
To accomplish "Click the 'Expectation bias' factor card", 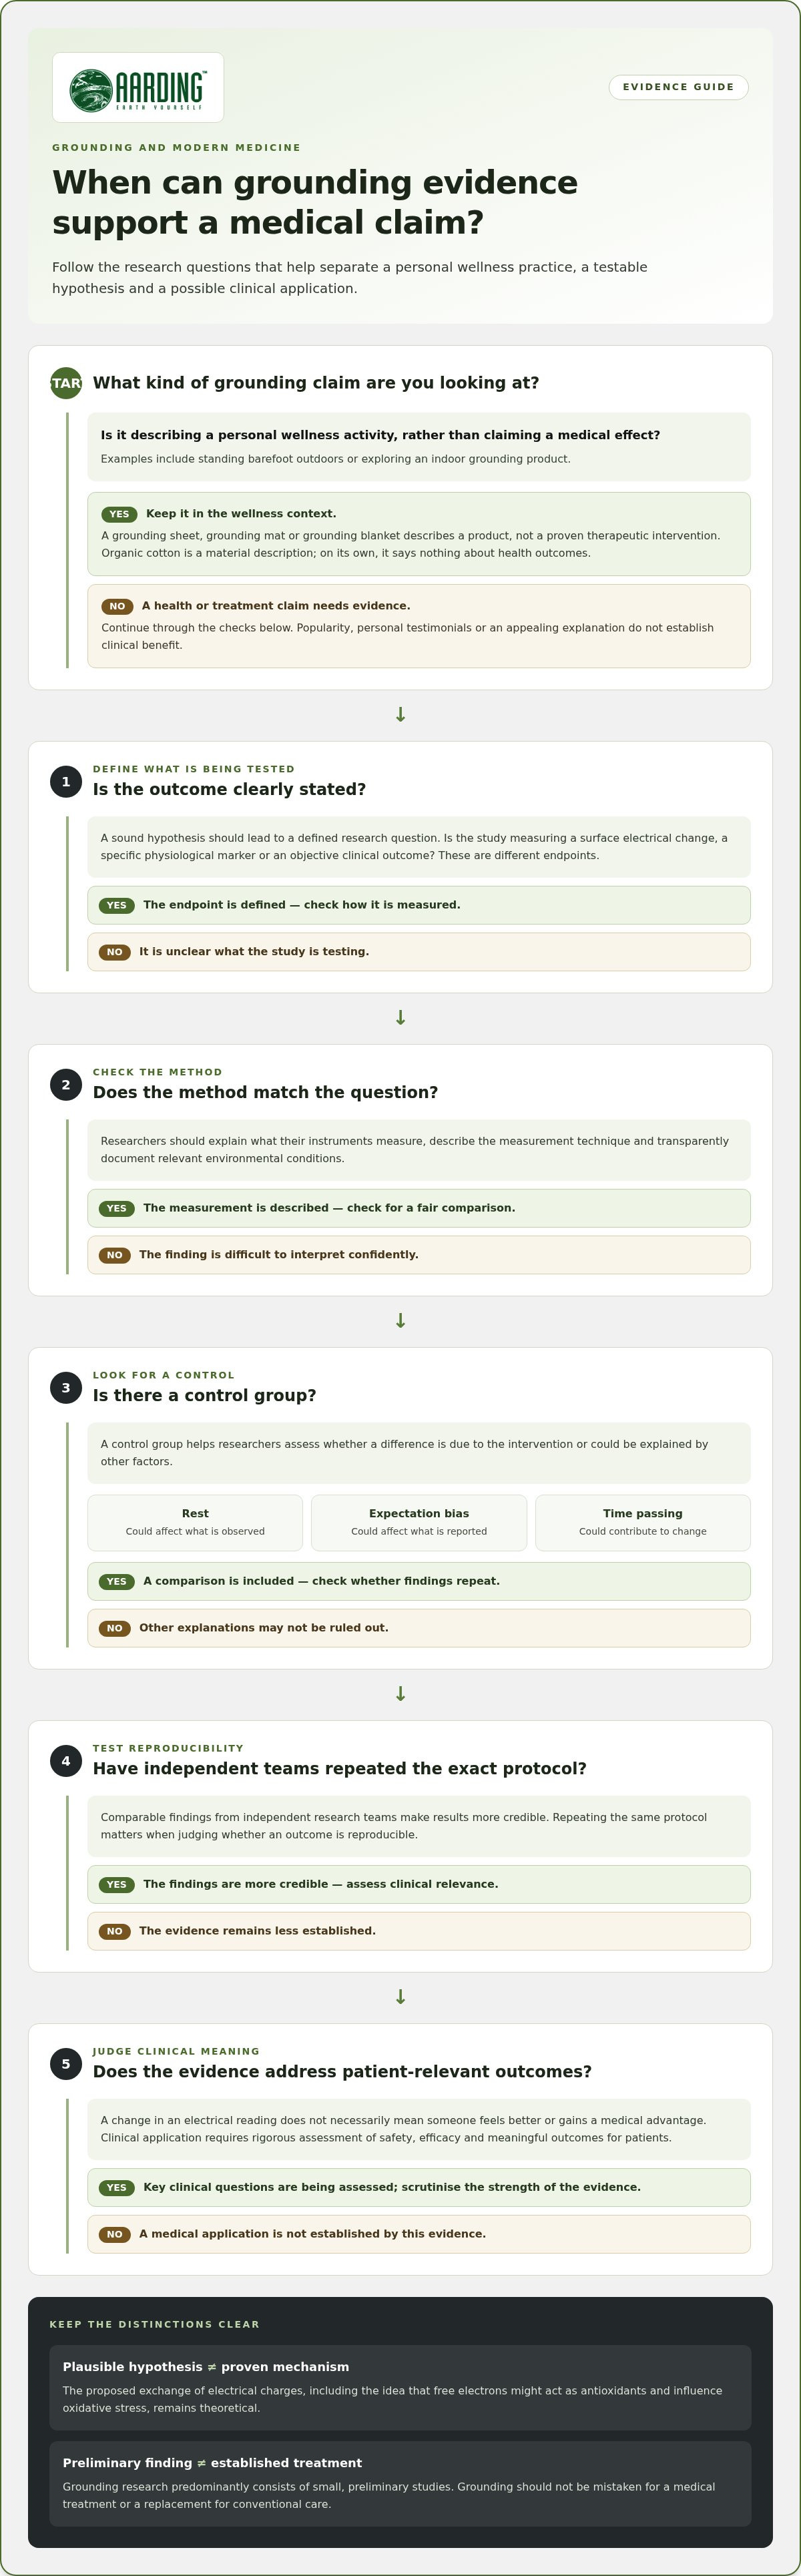I will [x=419, y=1523].
